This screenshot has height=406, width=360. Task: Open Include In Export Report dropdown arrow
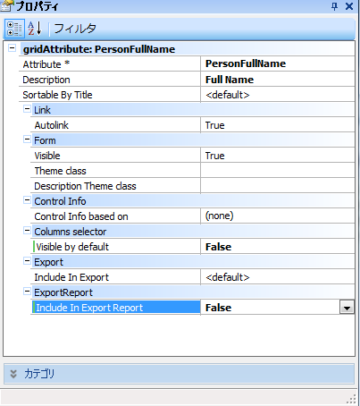tap(347, 308)
